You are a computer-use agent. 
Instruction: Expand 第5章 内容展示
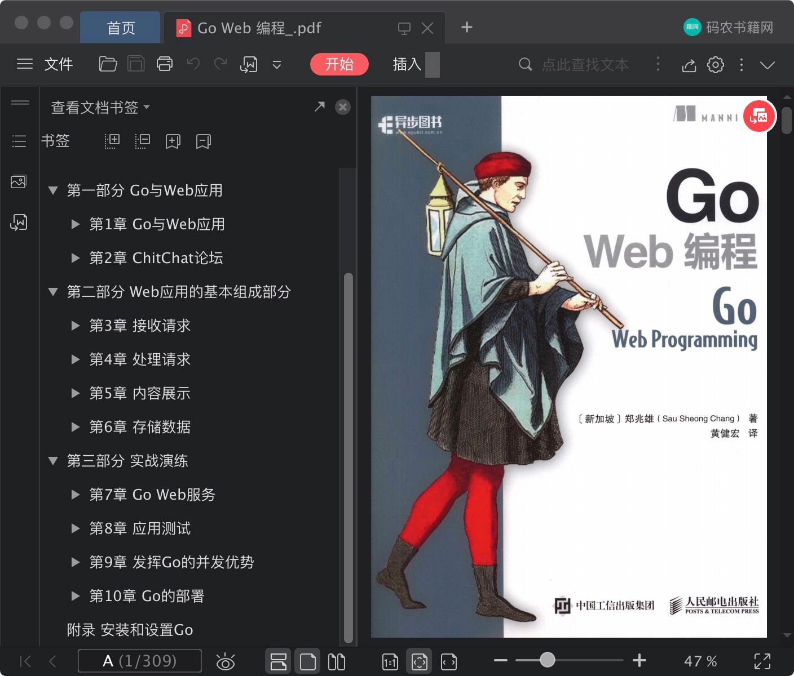click(x=75, y=393)
